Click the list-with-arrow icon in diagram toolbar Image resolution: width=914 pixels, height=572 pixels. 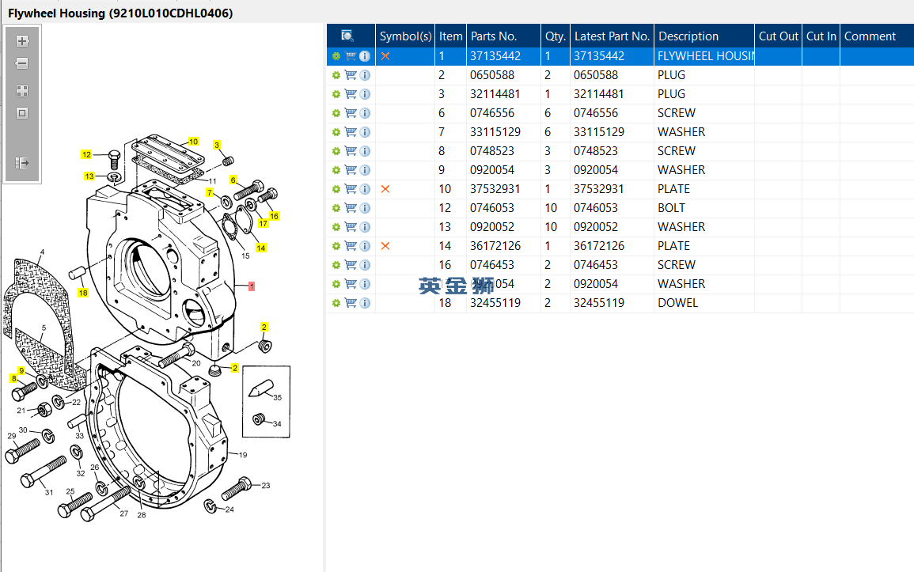pos(22,162)
